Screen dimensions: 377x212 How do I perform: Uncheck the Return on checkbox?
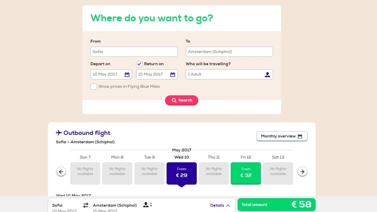(x=139, y=64)
